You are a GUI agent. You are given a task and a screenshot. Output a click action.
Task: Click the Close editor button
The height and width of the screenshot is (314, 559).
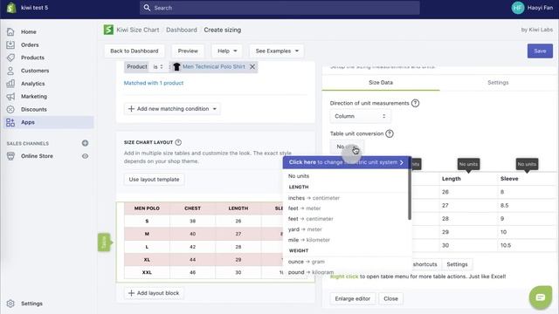(390, 298)
